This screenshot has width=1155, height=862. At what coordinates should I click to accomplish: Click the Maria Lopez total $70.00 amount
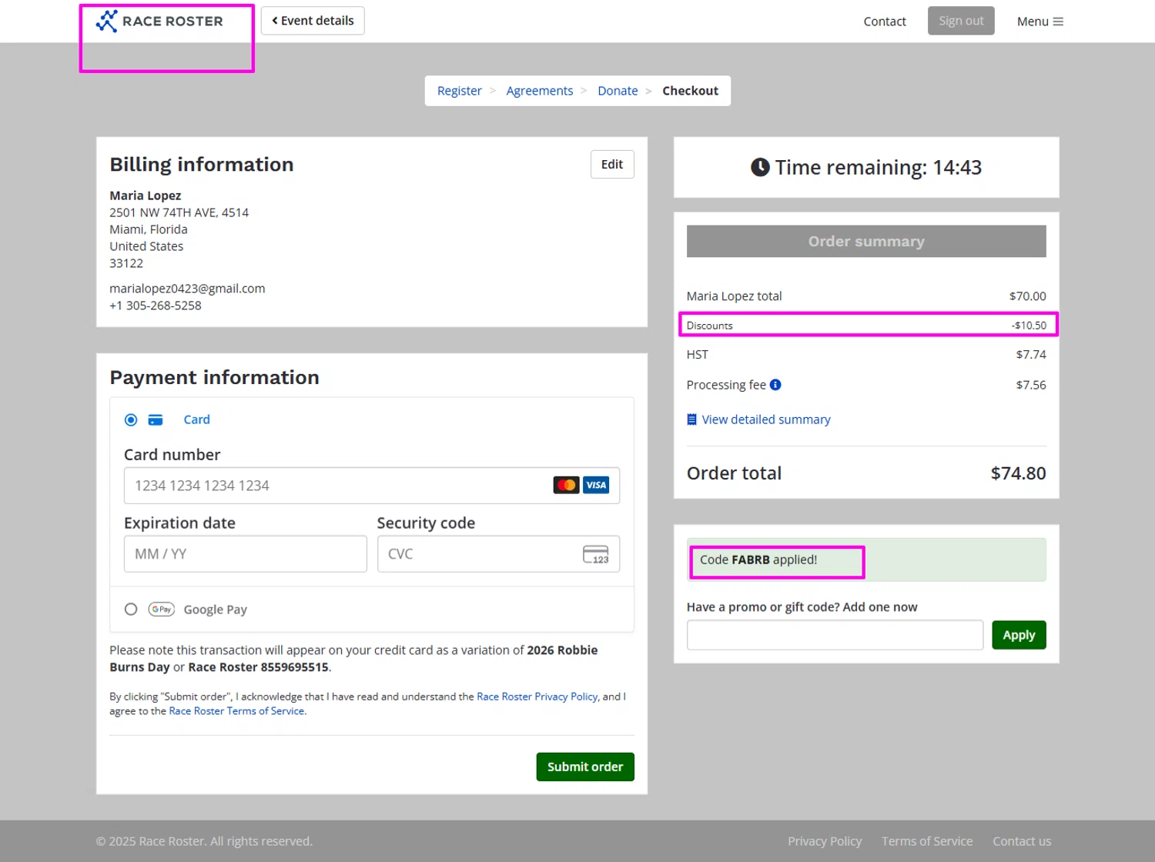tap(1028, 296)
